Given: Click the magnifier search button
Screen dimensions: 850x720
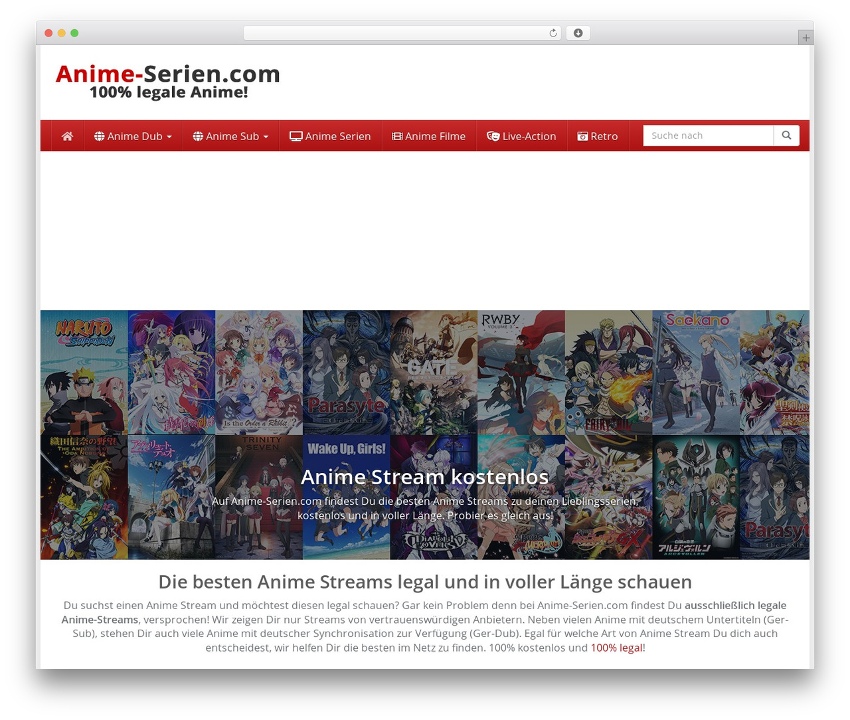Looking at the screenshot, I should (x=786, y=135).
